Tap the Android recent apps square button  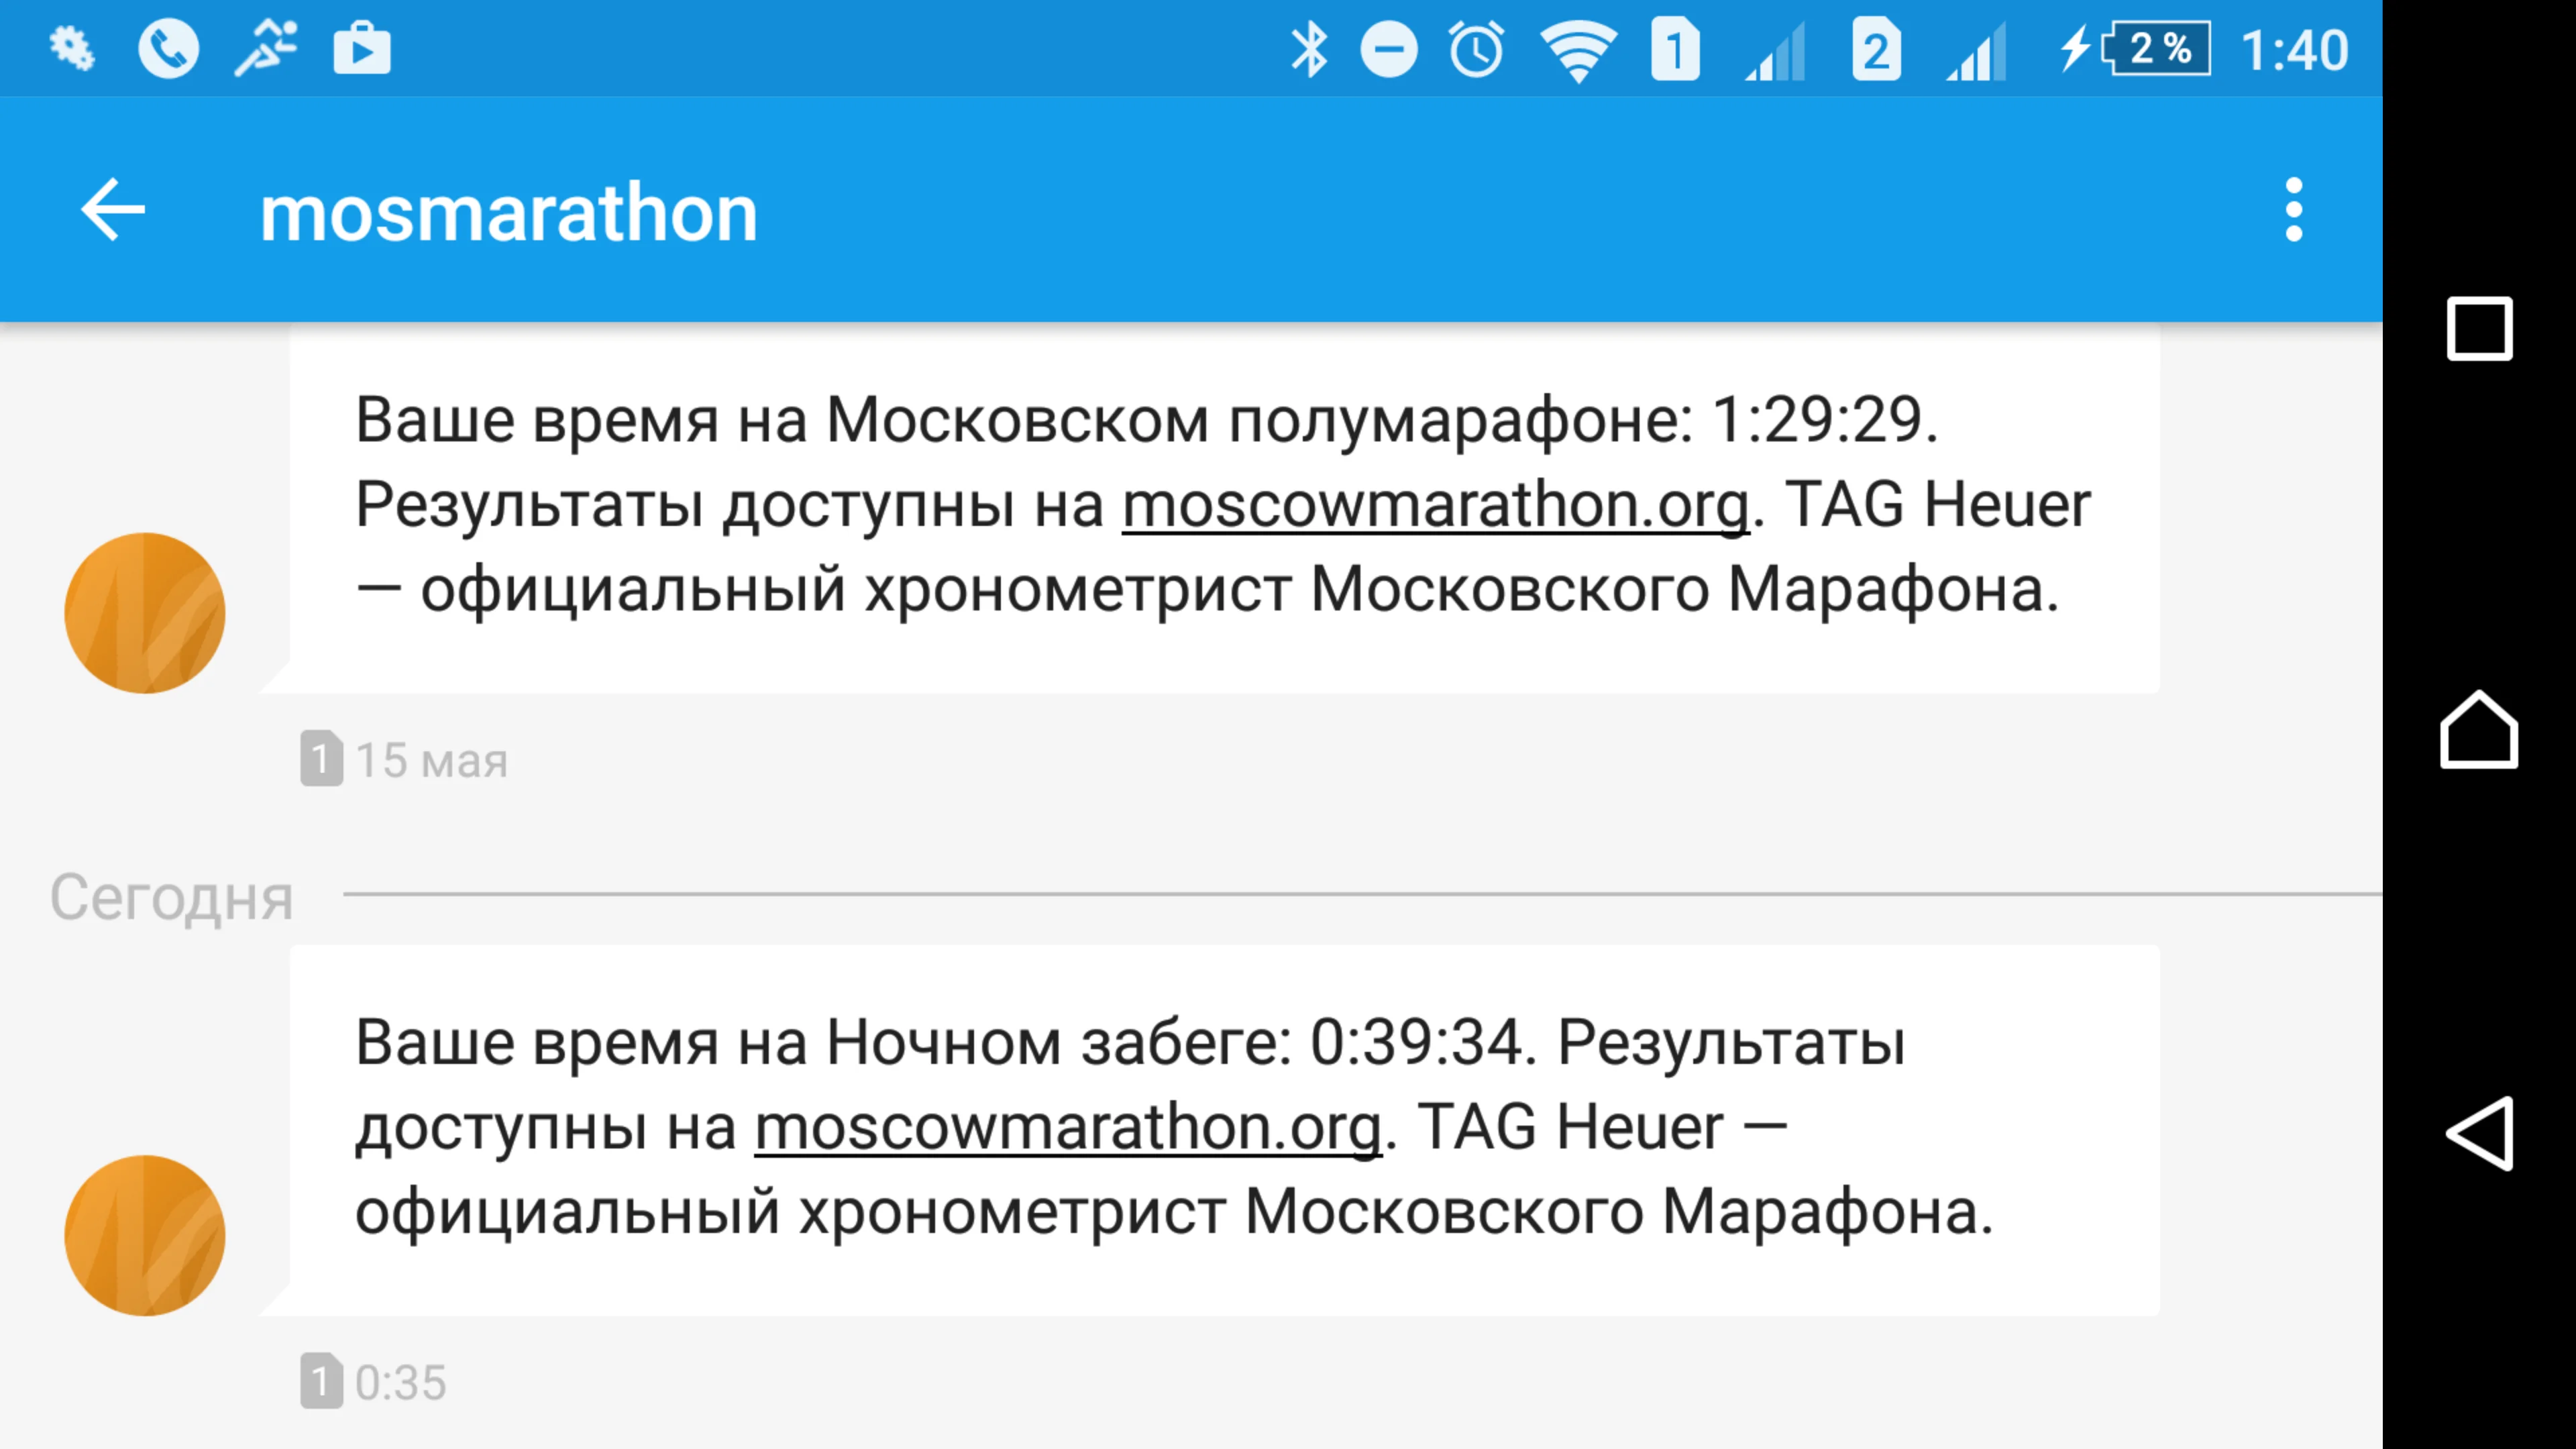[2479, 328]
